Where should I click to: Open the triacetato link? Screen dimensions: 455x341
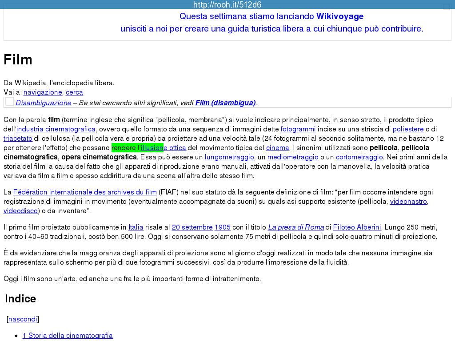coord(18,139)
